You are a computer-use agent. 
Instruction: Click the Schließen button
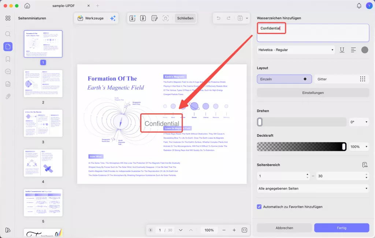coord(185,18)
